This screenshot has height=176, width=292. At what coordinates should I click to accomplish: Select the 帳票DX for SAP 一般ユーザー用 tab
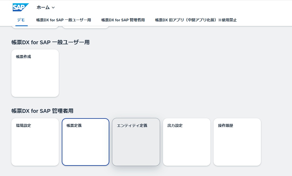(x=63, y=20)
